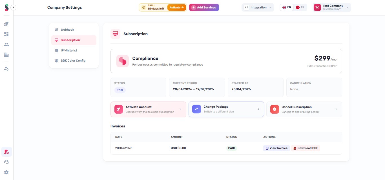Expand the left sidebar with arrow button
This screenshot has height=180, width=385.
(14, 8)
